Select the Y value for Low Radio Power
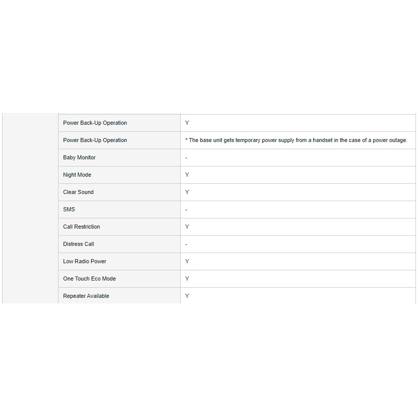 click(187, 262)
